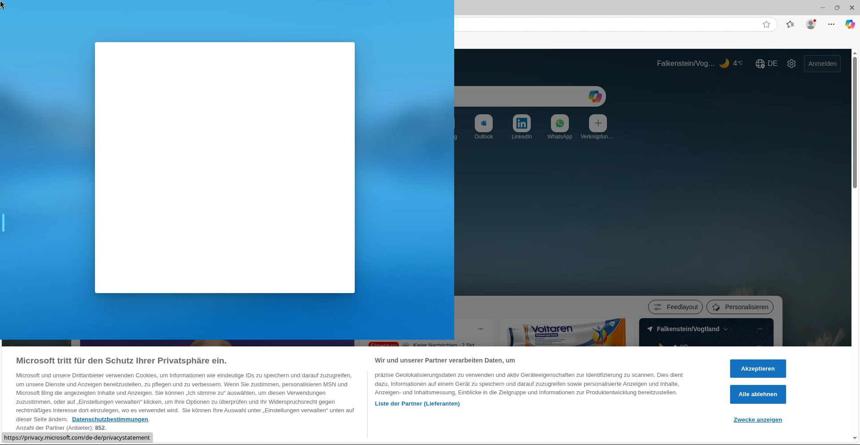
Task: Click the Feedlayout button
Action: click(675, 307)
